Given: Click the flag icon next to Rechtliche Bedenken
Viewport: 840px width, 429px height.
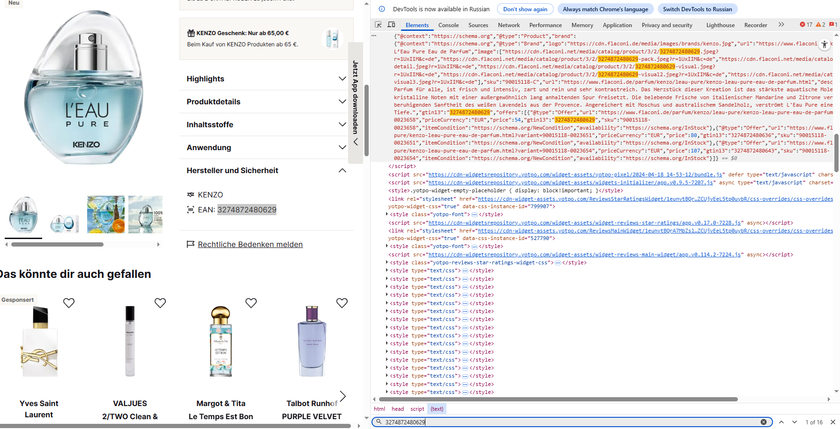Looking at the screenshot, I should coord(190,244).
